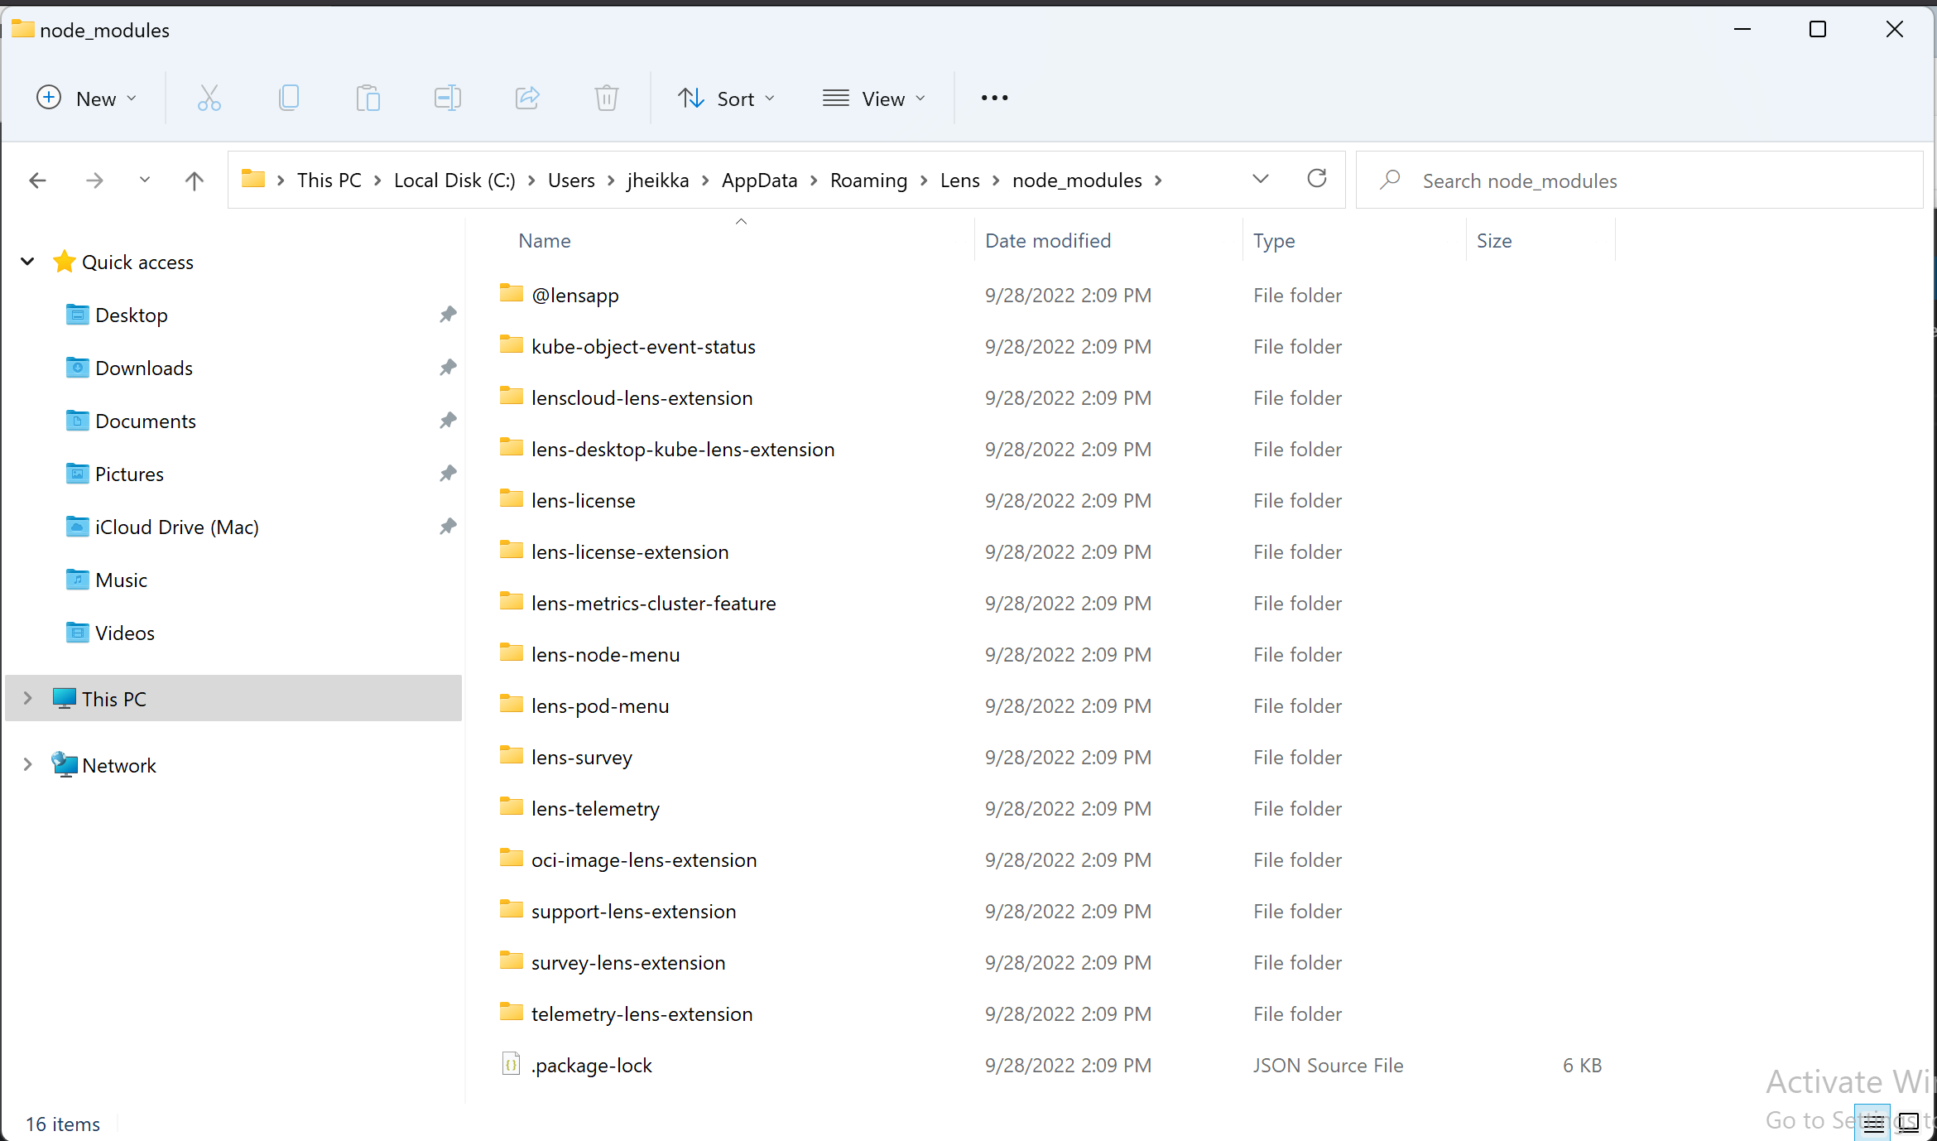Screen dimensions: 1937x1141
Task: Click the Paste icon in the toolbar
Action: (368, 98)
